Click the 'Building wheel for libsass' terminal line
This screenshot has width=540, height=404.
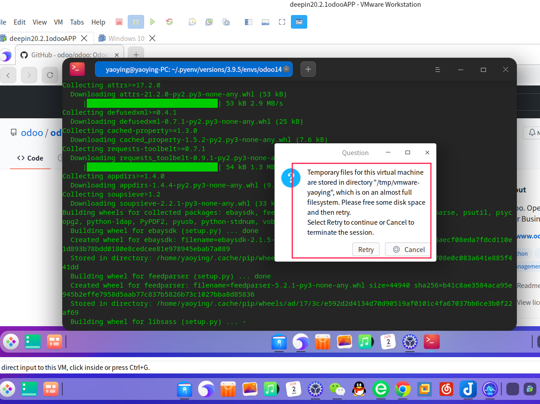tap(158, 322)
